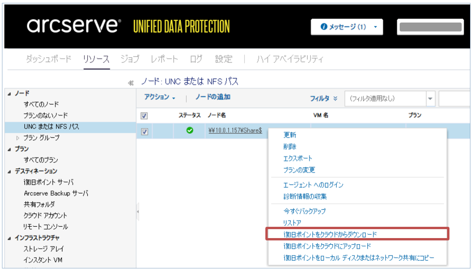Open the ¥¥10.0.1.157¥Share$ node link
The width and height of the screenshot is (472, 270).
pos(235,131)
